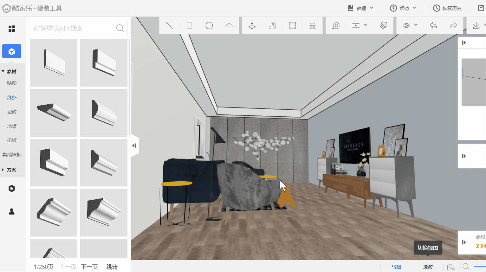
Task: Select the straight line drawing tool
Action: pos(169,25)
